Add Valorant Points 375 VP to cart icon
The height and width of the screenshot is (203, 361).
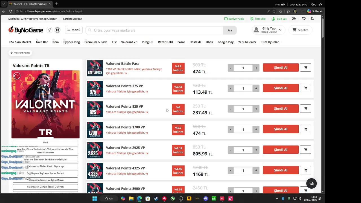305,88
